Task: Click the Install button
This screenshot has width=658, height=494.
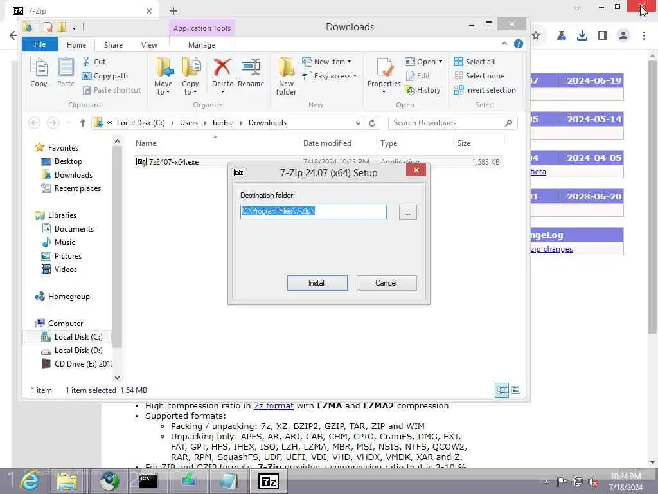Action: pyautogui.click(x=317, y=283)
